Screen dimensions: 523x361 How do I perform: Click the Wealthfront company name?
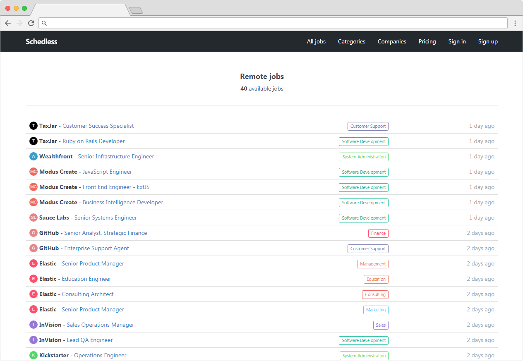click(56, 156)
